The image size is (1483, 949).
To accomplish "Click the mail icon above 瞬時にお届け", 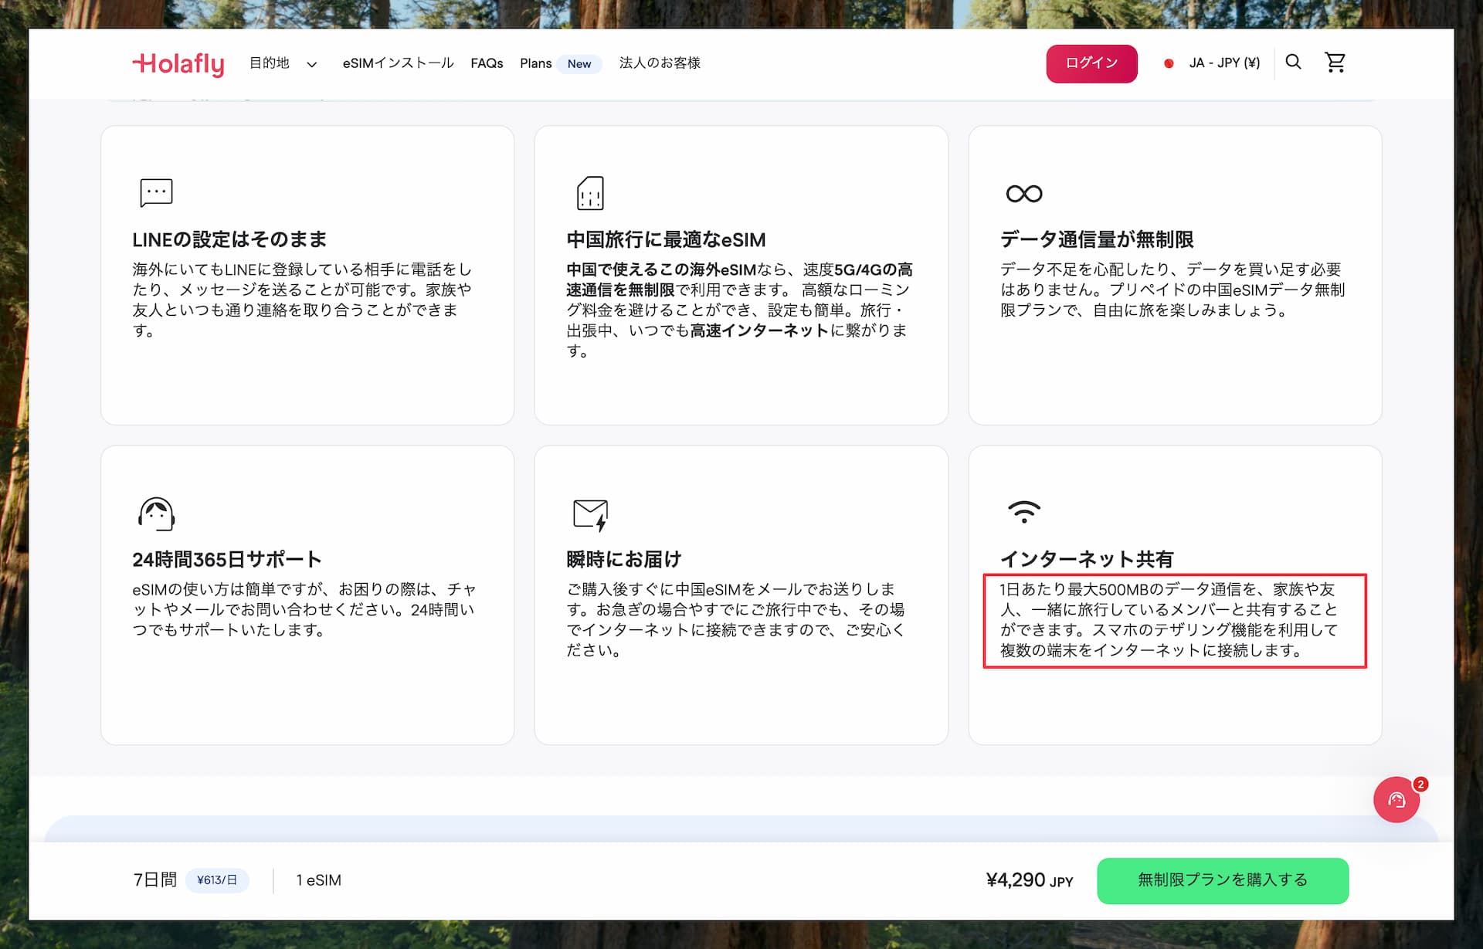I will click(x=590, y=513).
